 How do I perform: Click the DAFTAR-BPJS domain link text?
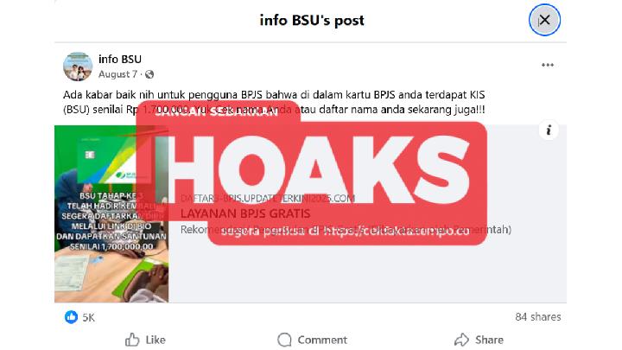[x=268, y=199]
